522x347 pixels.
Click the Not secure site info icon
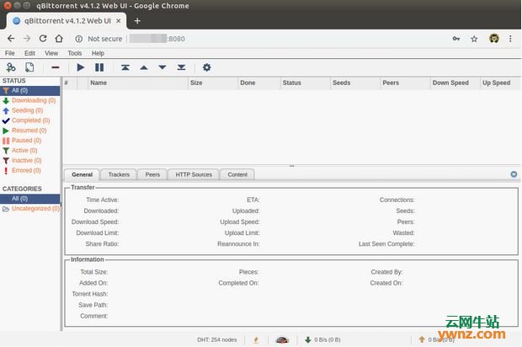click(79, 39)
